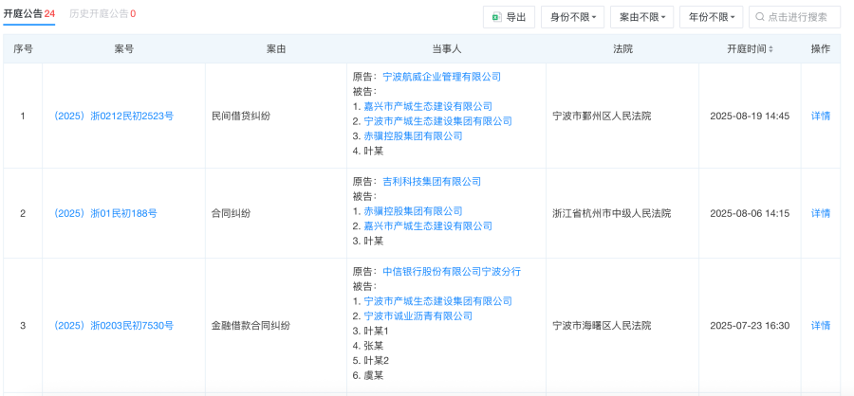Open plaintiff 中信银行股份有限公司宁波分行
The height and width of the screenshot is (396, 854).
[x=452, y=272]
